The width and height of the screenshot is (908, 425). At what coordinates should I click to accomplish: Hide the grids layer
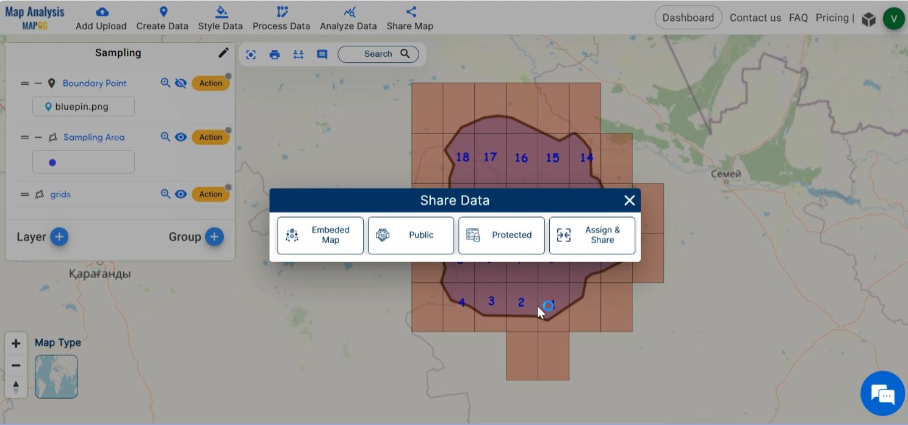[x=181, y=194]
